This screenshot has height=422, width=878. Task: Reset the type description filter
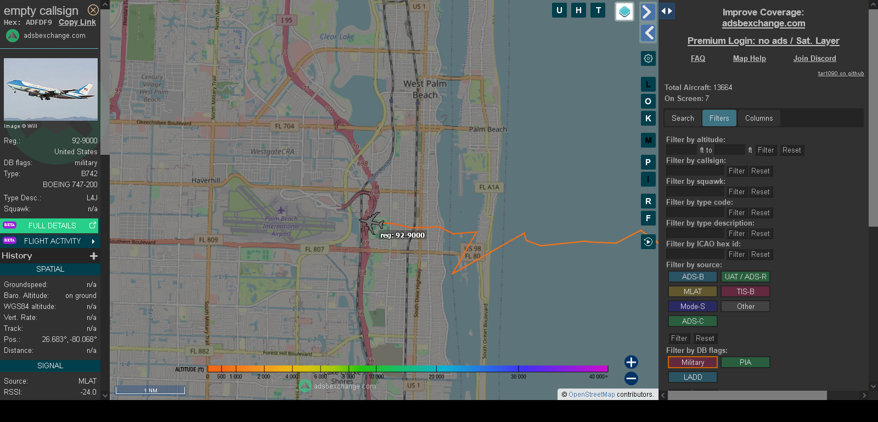(760, 233)
